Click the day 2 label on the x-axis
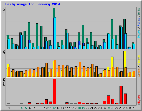 (x=14, y=108)
